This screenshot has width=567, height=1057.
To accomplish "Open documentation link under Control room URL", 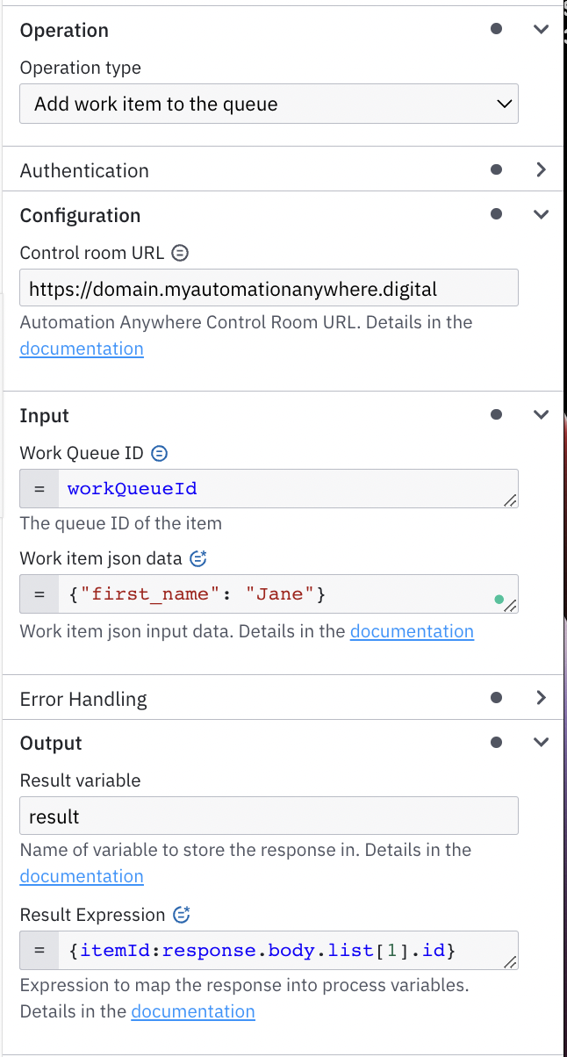I will 82,349.
